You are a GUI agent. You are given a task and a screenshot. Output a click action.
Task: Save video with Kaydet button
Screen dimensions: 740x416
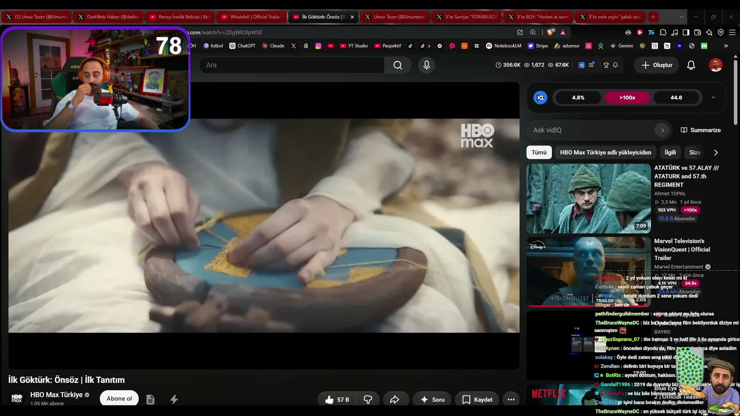(477, 399)
